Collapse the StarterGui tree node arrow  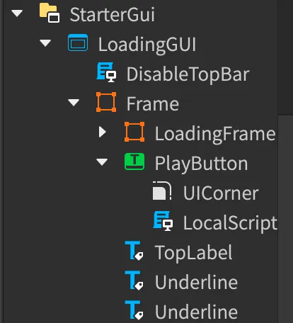point(17,13)
